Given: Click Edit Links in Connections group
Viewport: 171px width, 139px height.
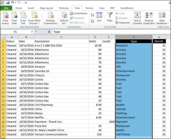Looking at the screenshot, I should pyautogui.click(x=77, y=23).
